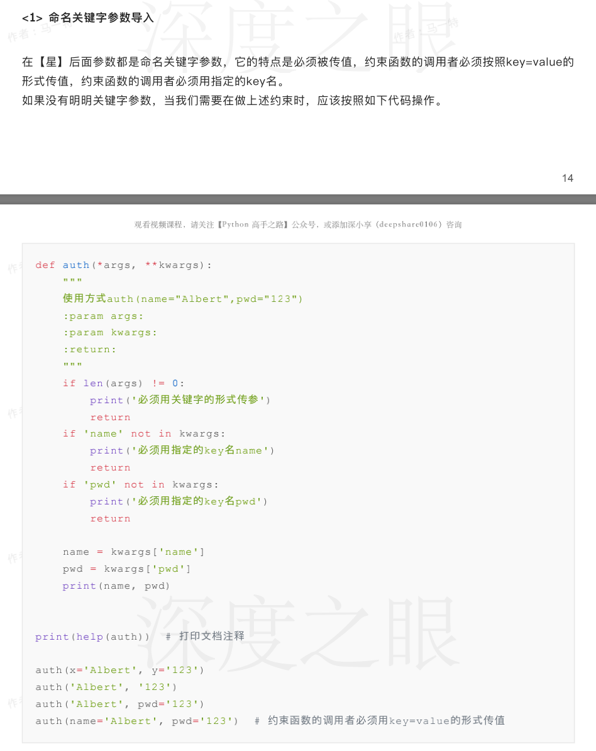
Task: Click the print line '必须用指定的key名name'
Action: coord(182,450)
